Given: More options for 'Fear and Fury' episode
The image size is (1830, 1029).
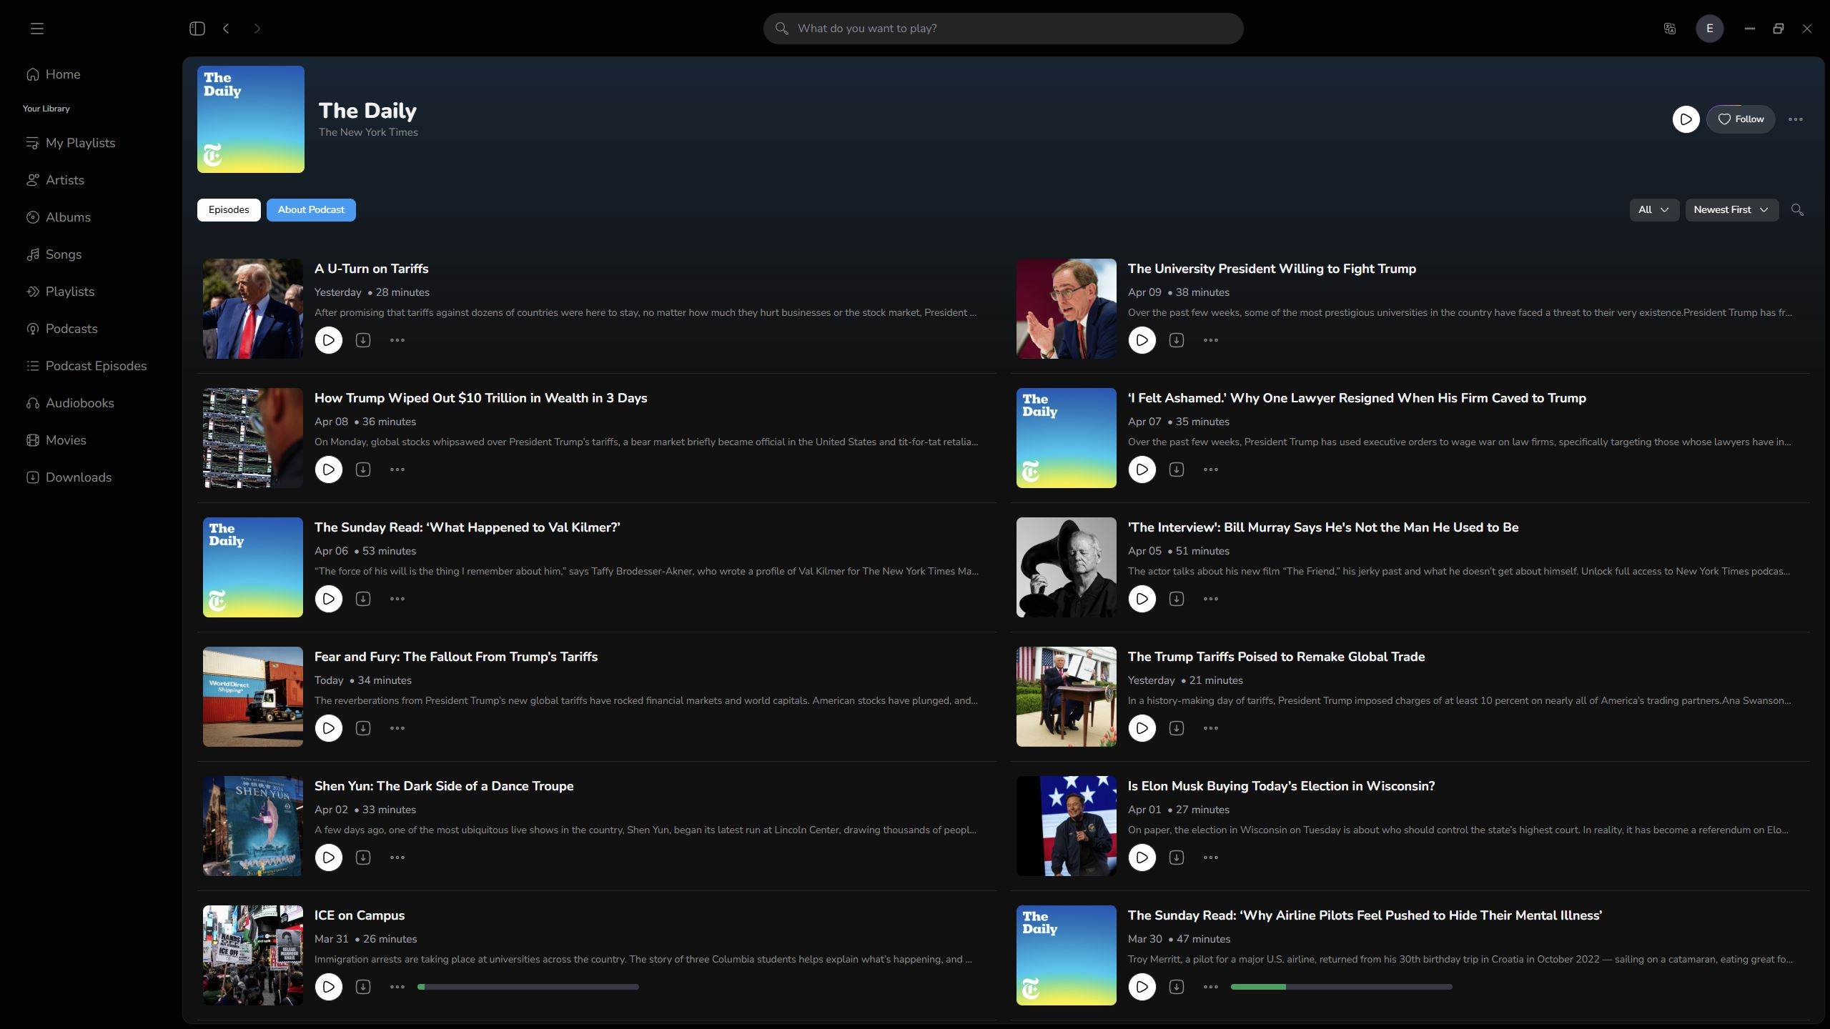Looking at the screenshot, I should click(x=397, y=728).
